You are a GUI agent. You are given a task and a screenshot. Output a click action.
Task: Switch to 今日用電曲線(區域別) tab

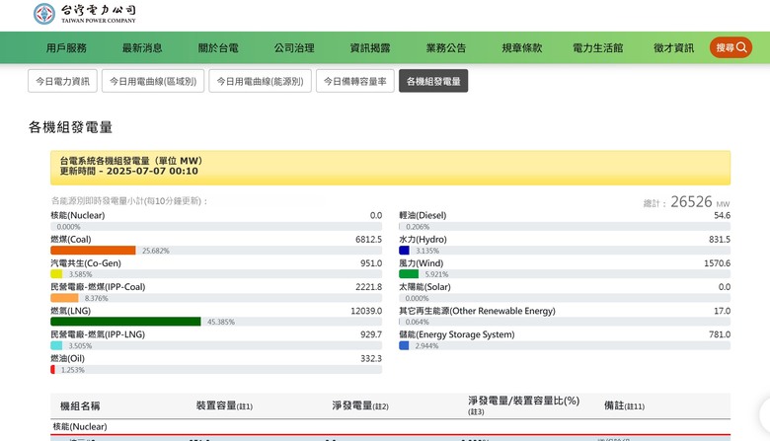pos(153,81)
